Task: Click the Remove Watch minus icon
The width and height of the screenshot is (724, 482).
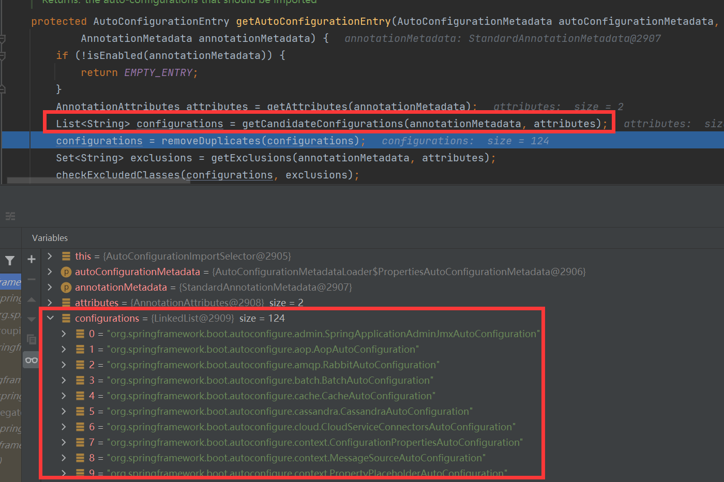Action: [x=32, y=279]
